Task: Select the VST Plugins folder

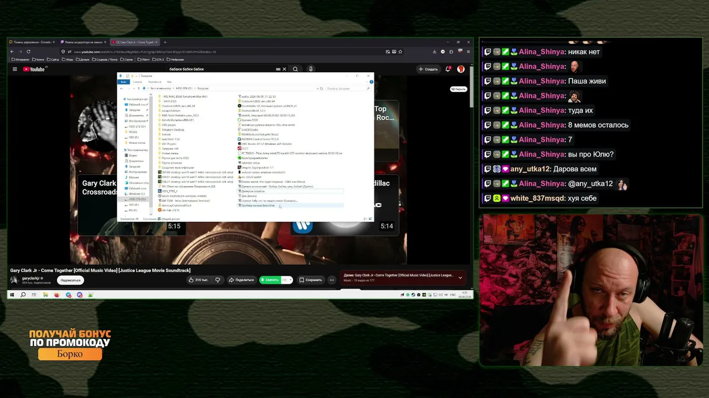Action: [x=167, y=144]
